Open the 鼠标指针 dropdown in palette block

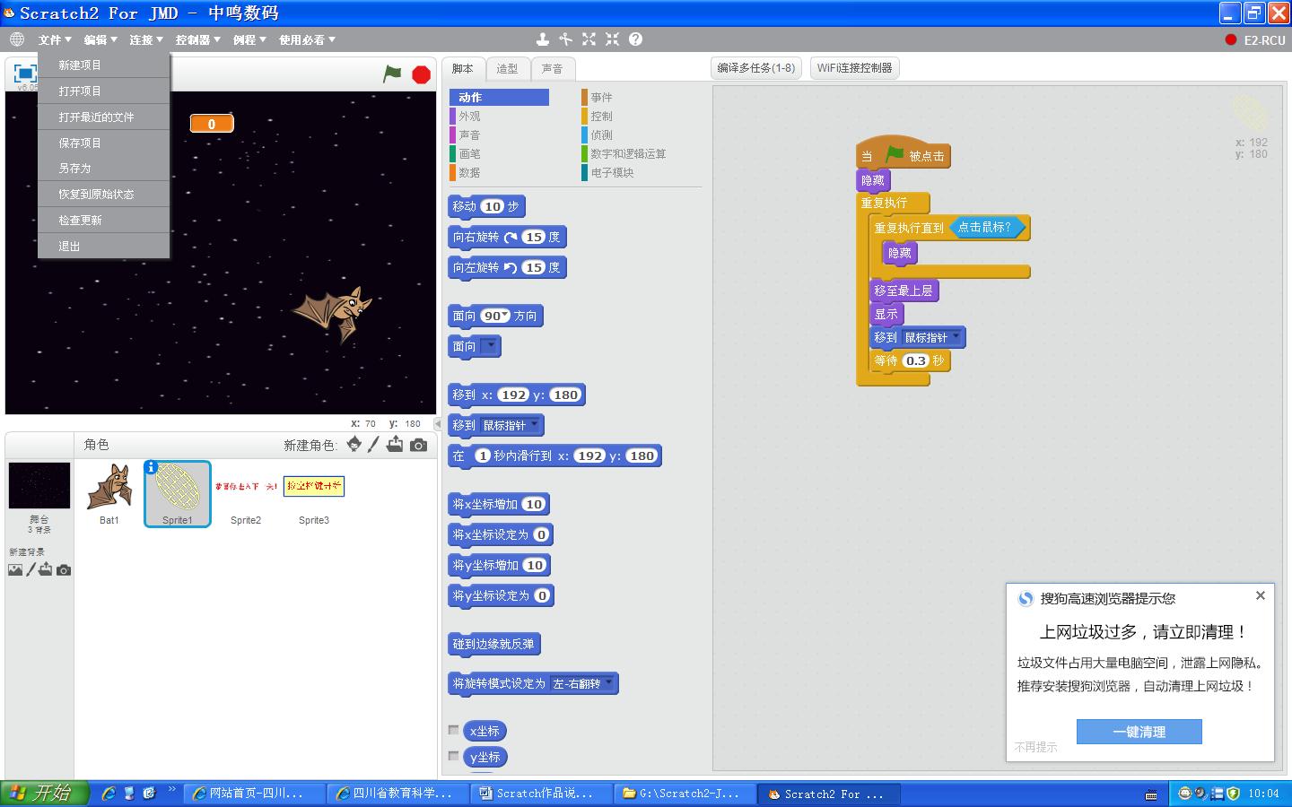coord(534,425)
